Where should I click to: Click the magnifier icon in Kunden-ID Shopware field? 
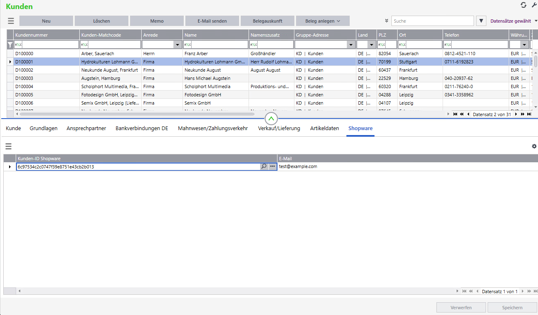click(264, 167)
